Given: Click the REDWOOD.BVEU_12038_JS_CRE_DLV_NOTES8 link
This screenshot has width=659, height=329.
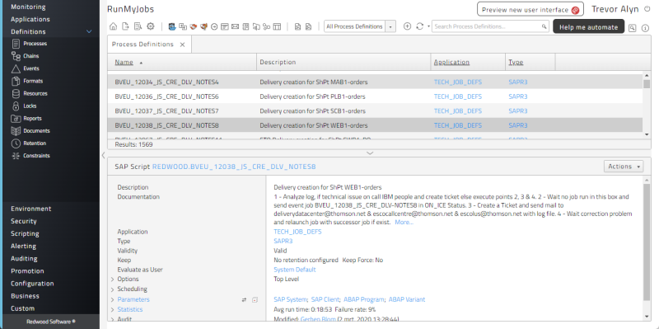Looking at the screenshot, I should tap(234, 167).
